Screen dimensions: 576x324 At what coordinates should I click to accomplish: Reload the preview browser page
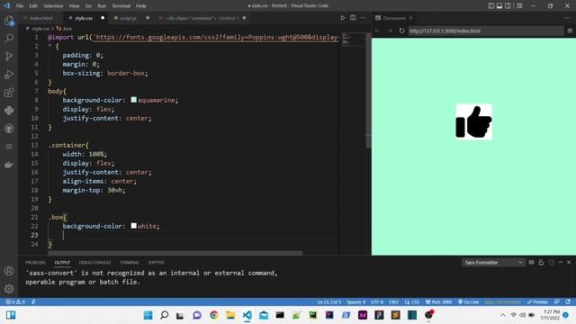pos(401,31)
